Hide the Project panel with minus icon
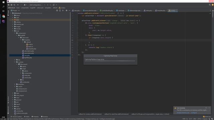The image size is (214, 120). [x=69, y=10]
